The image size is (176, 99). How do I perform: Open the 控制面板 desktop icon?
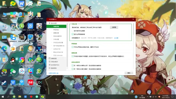(4, 38)
